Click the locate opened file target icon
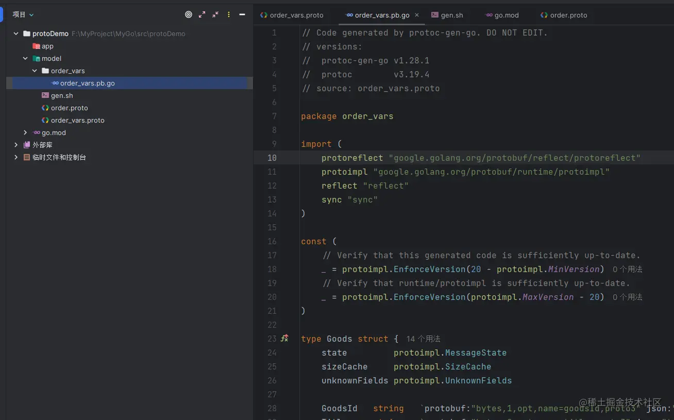The height and width of the screenshot is (420, 674). 189,15
